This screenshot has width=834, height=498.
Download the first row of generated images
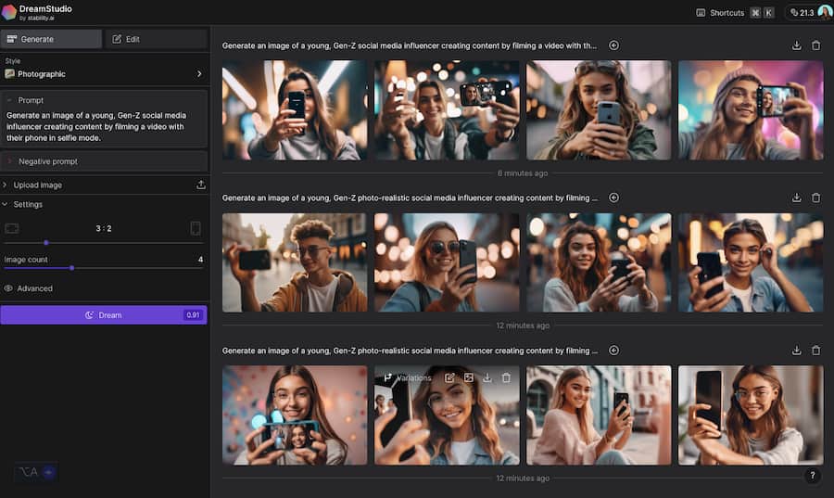coord(797,45)
